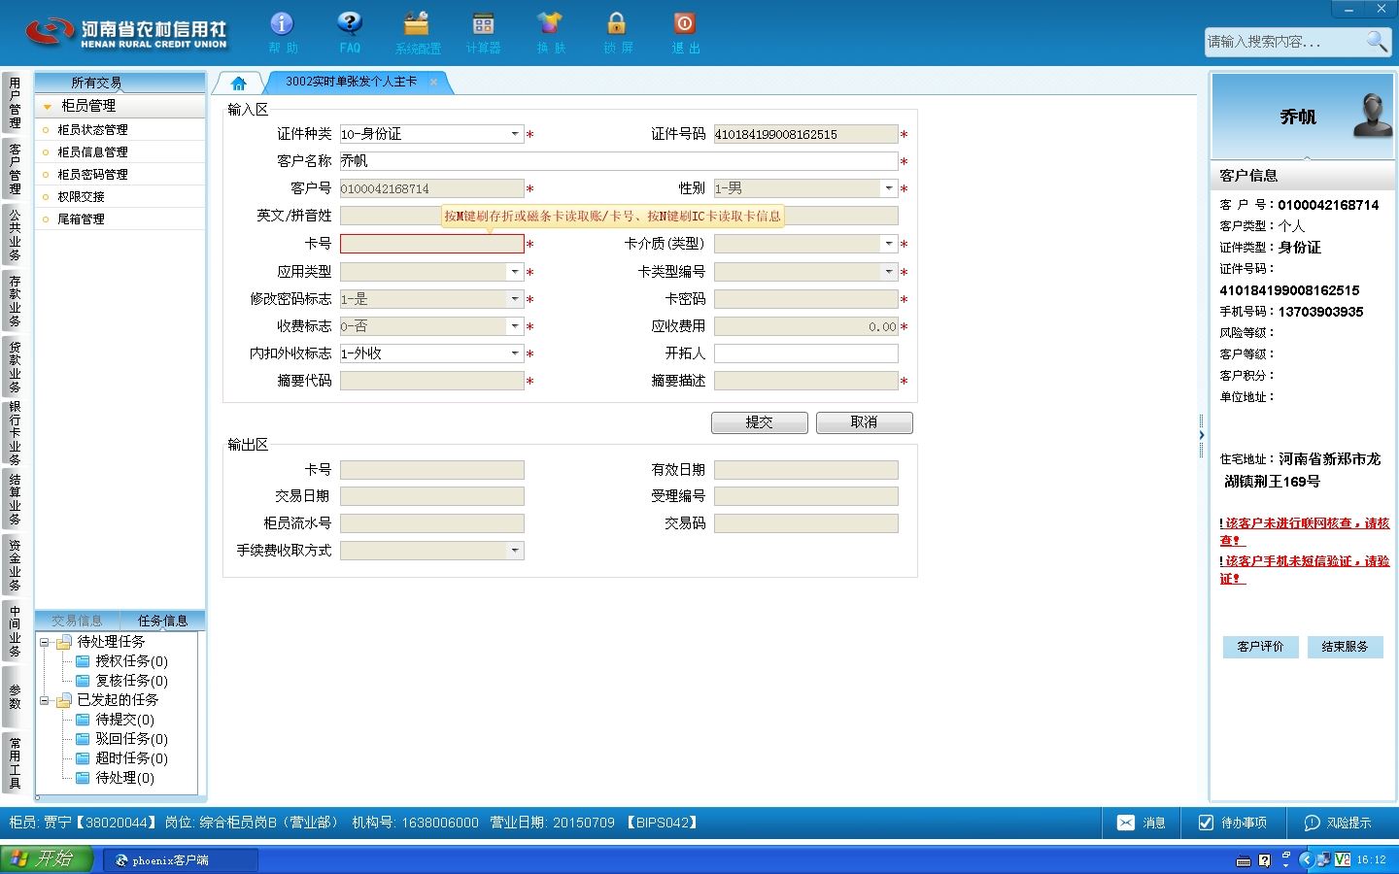Select 公共业务 vertical sidebar tab
Screen dimensions: 1399x874
[x=14, y=235]
